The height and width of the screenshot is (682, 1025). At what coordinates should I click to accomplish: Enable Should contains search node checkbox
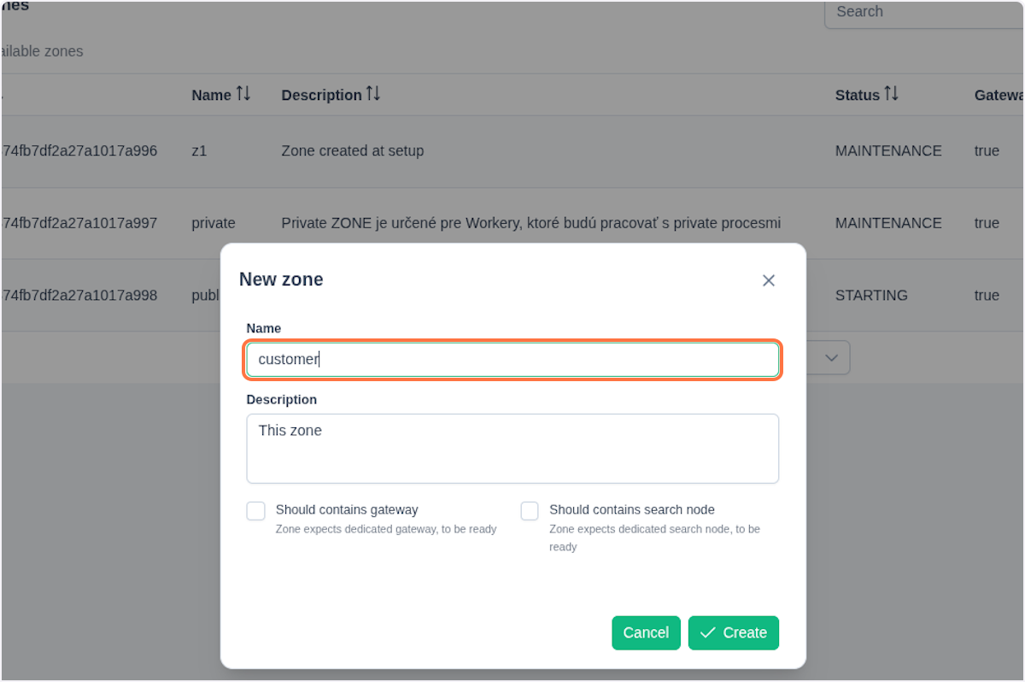(x=530, y=511)
